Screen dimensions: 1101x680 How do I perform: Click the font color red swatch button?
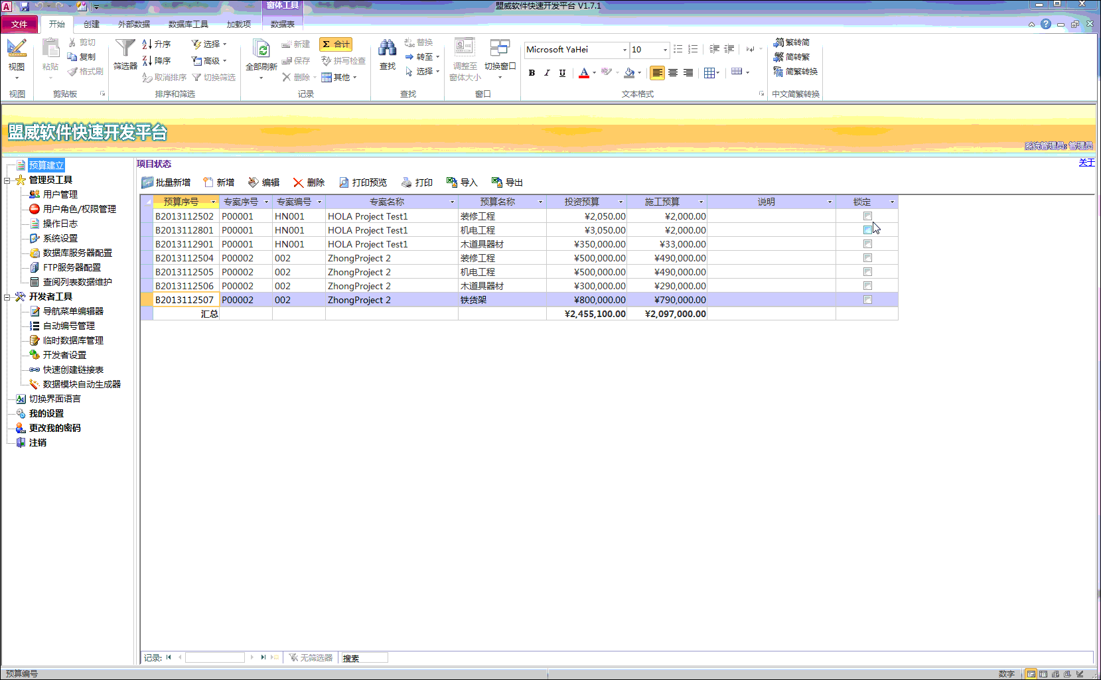tap(584, 73)
